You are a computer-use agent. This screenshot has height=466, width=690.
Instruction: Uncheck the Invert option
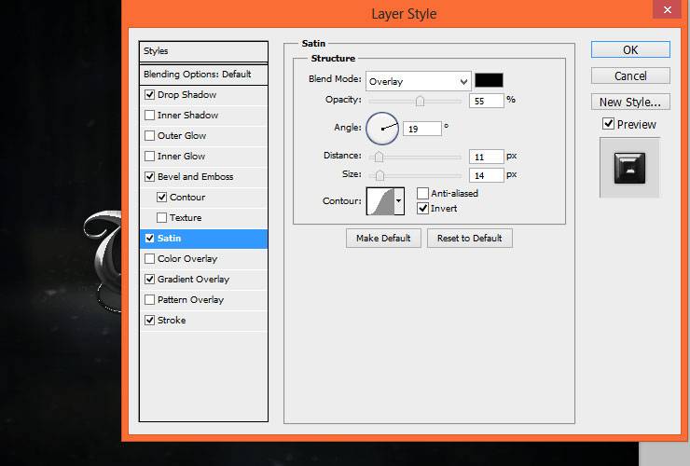[x=422, y=208]
